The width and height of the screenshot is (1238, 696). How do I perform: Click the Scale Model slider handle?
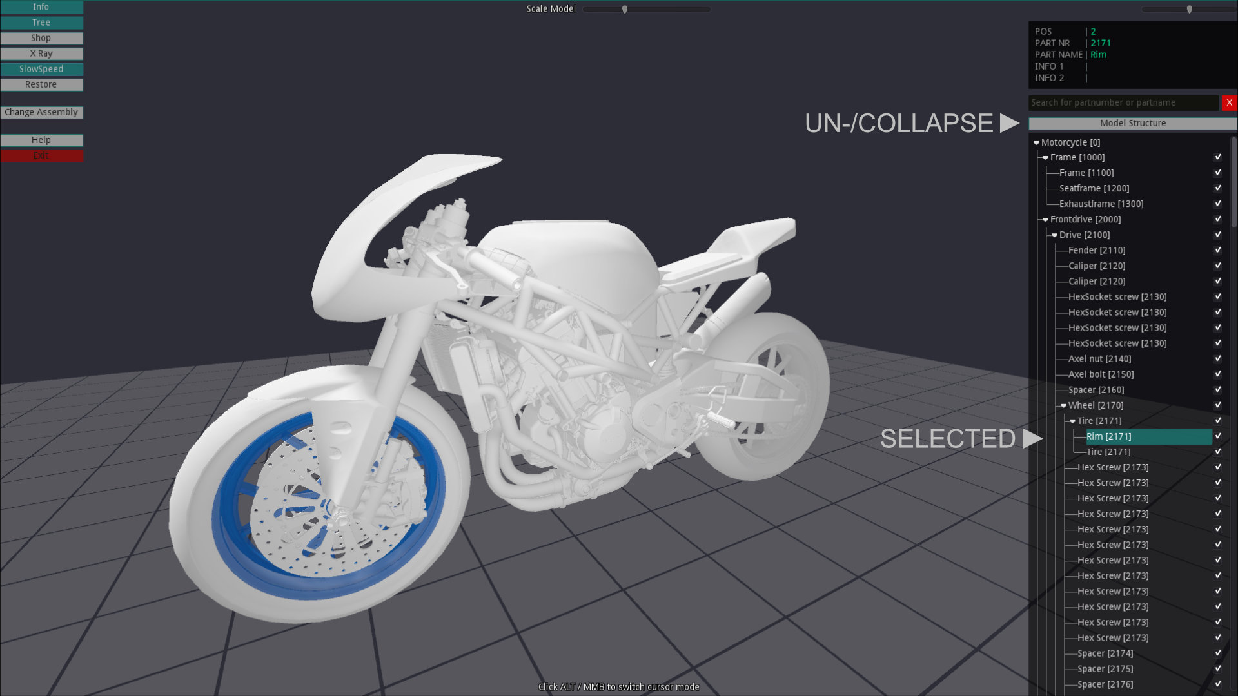coord(624,9)
